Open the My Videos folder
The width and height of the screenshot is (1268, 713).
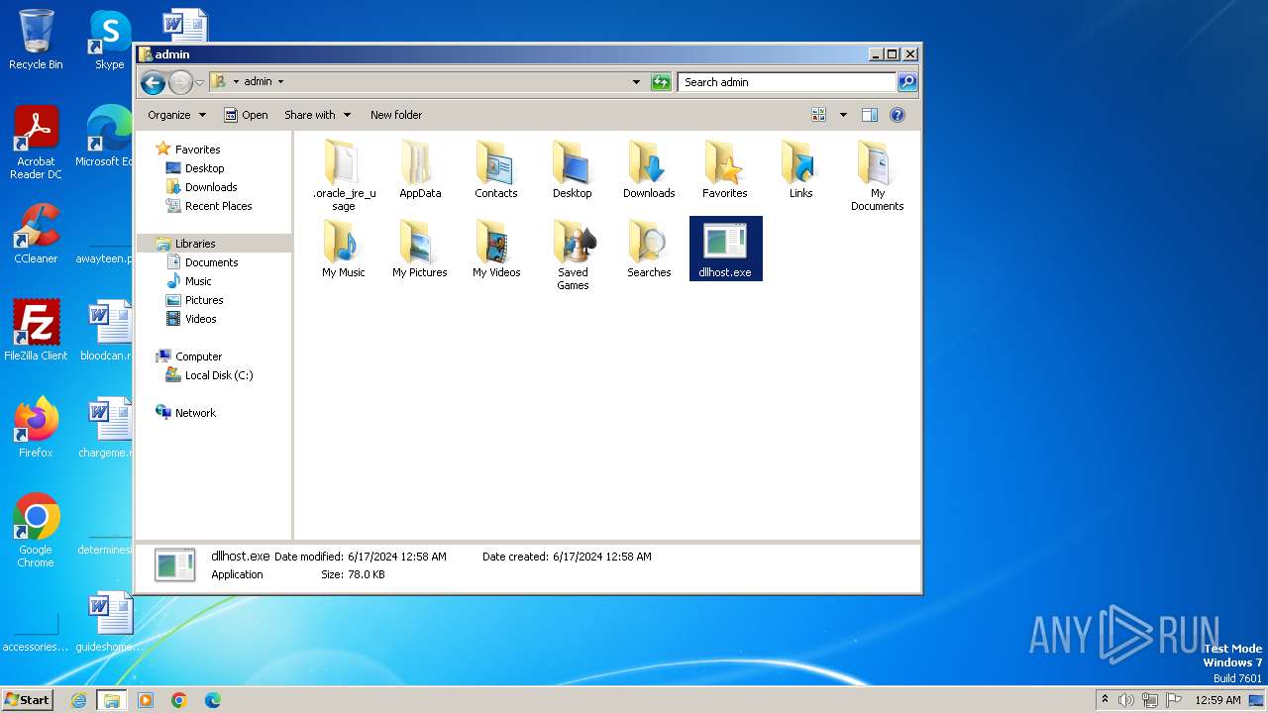point(496,250)
